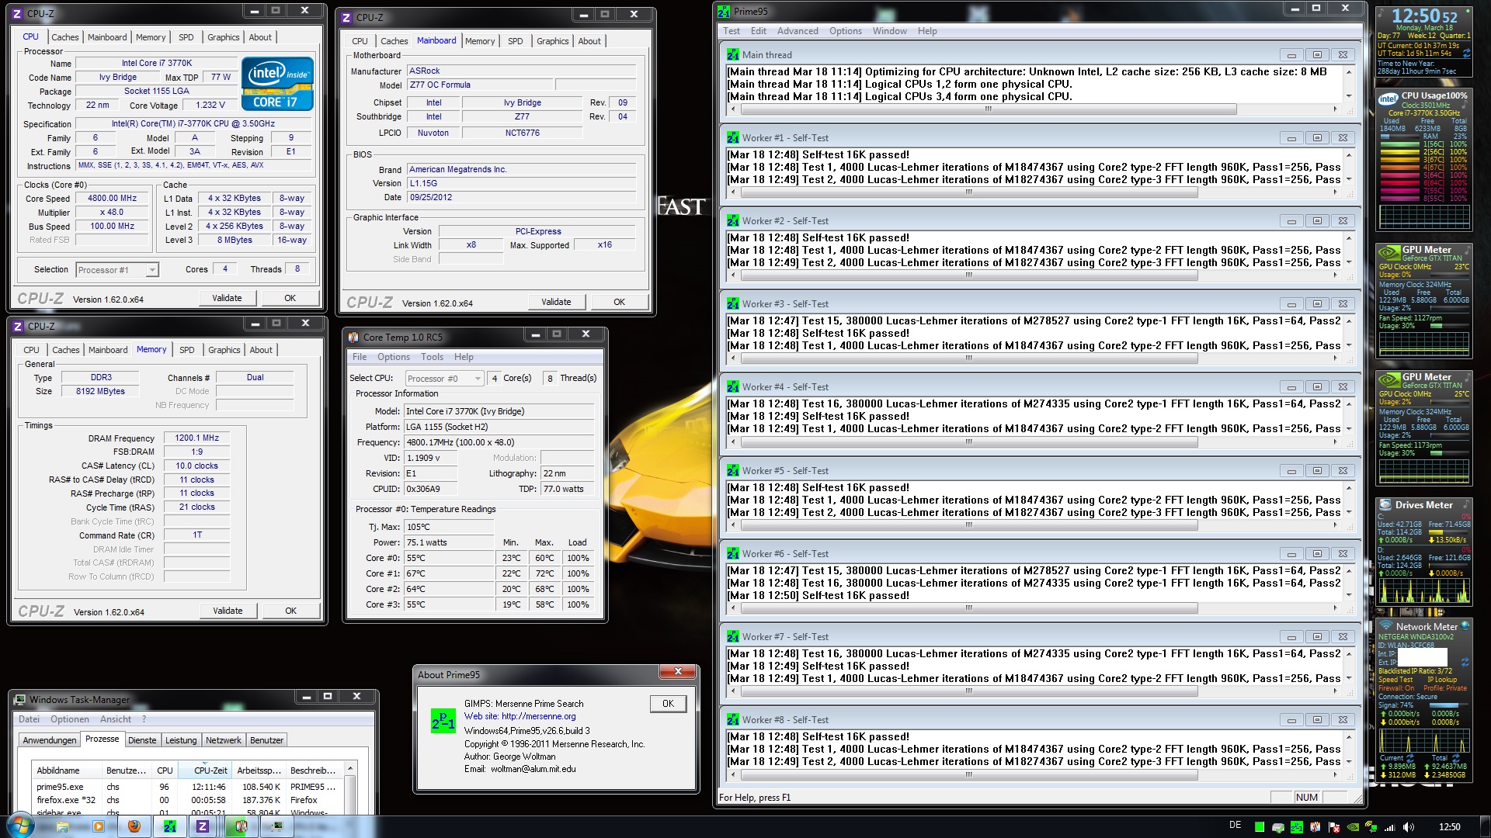This screenshot has width=1491, height=838.
Task: Click the drive icon on Drives Meter gadget
Action: pyautogui.click(x=1385, y=504)
